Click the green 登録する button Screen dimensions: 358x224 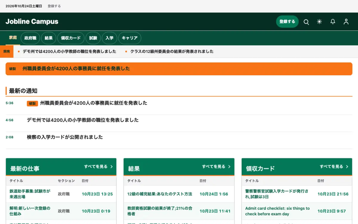pyautogui.click(x=287, y=22)
